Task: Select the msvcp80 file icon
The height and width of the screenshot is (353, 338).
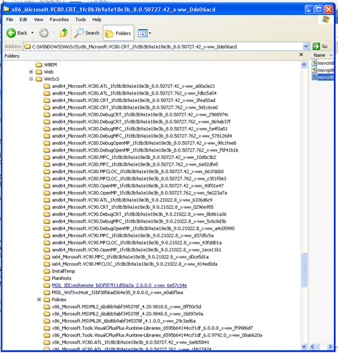Action: [314, 70]
